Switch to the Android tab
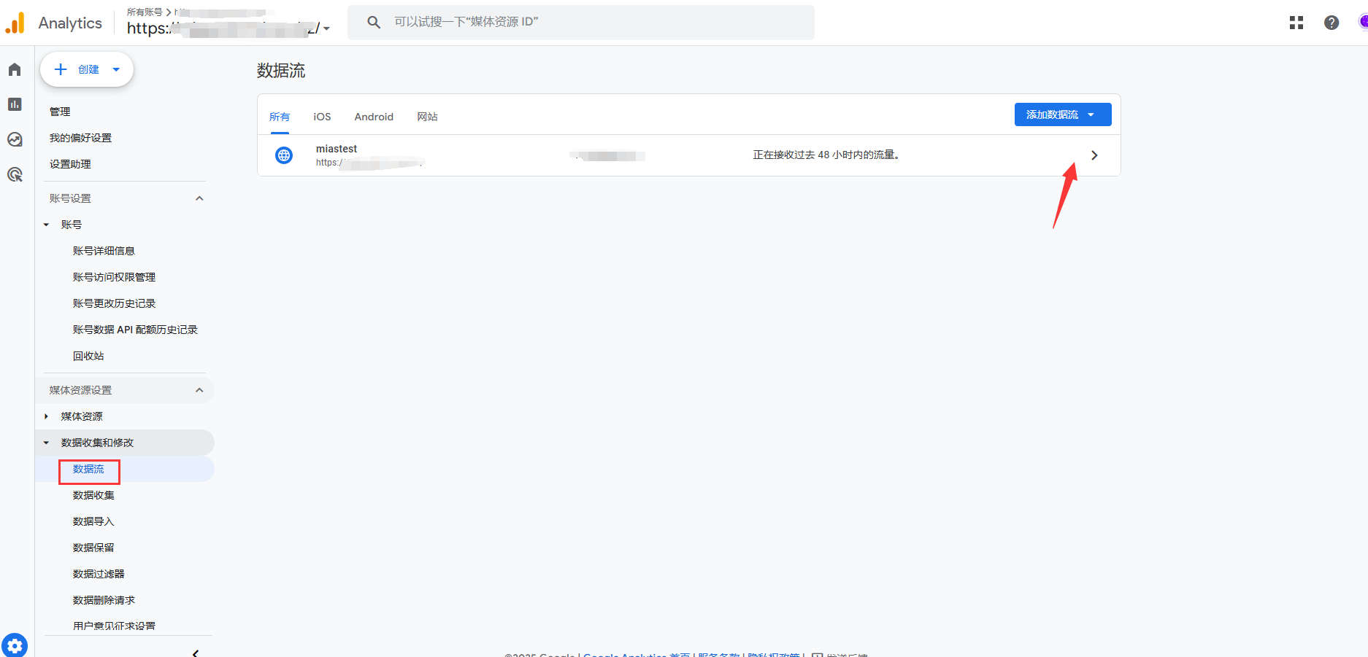This screenshot has width=1368, height=657. (374, 117)
